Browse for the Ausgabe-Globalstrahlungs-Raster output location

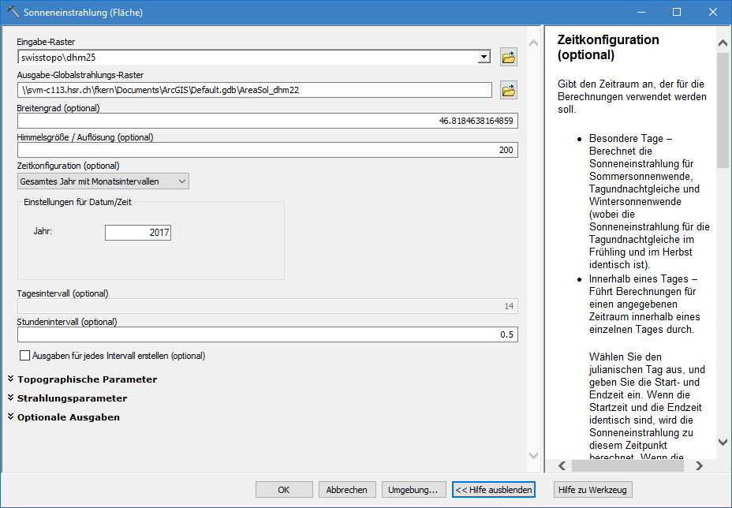pyautogui.click(x=509, y=91)
